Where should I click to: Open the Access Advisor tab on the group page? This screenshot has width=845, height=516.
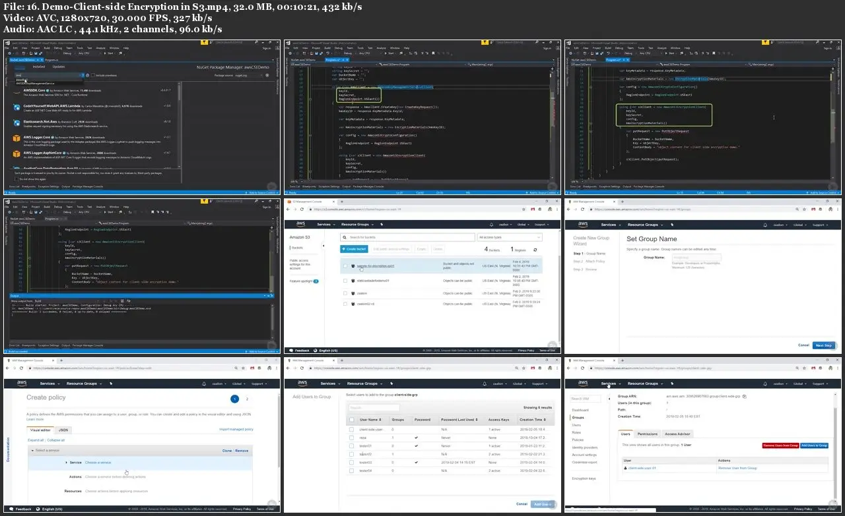[x=677, y=434]
